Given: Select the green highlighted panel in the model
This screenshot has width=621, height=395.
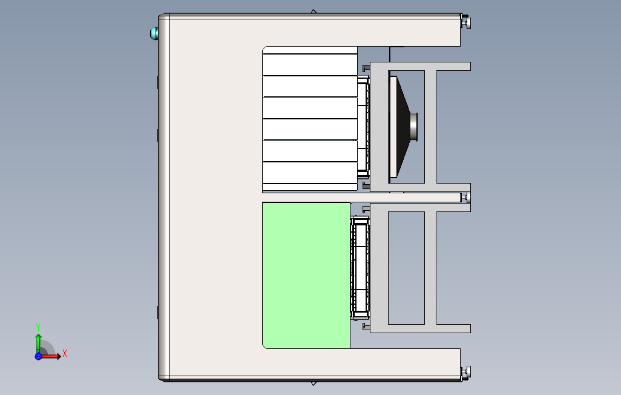Looking at the screenshot, I should pyautogui.click(x=306, y=275).
